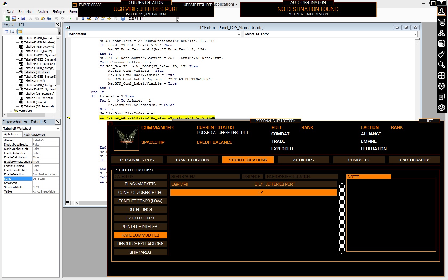Screen dimensions: 448x280
Task: Click the Name property value DB_Stars
Action: (46, 179)
